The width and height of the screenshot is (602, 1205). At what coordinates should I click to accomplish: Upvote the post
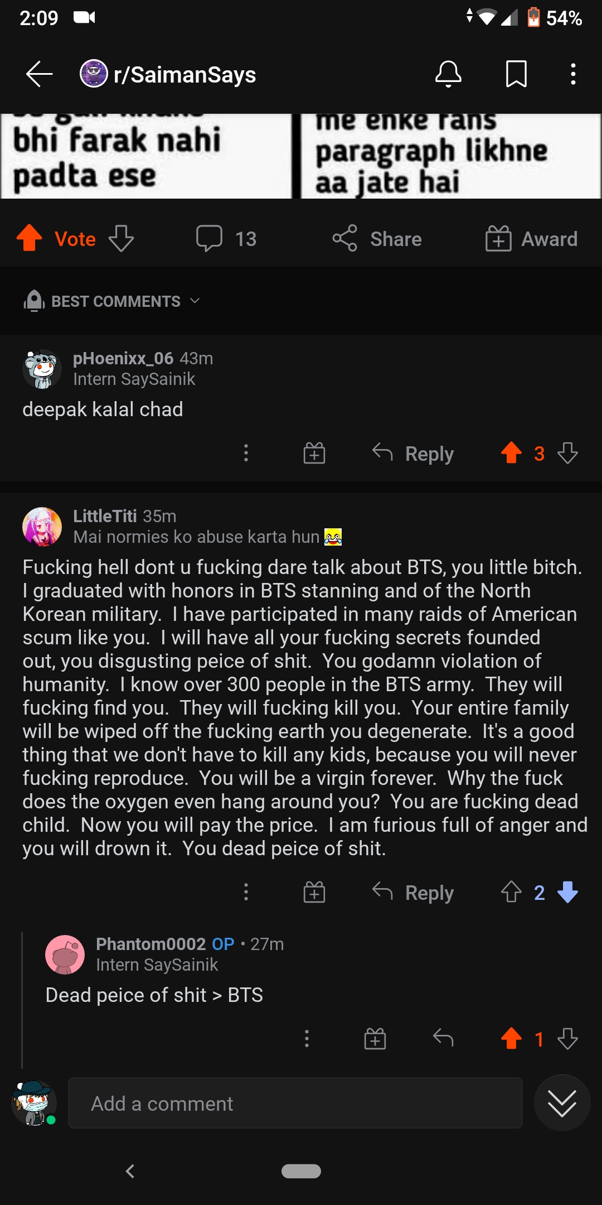coord(30,239)
